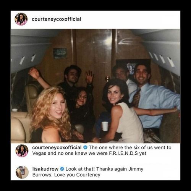Screen dimensions: 191x191
Task: Click the word 'Vegas' in the caption
Action: tap(39, 154)
